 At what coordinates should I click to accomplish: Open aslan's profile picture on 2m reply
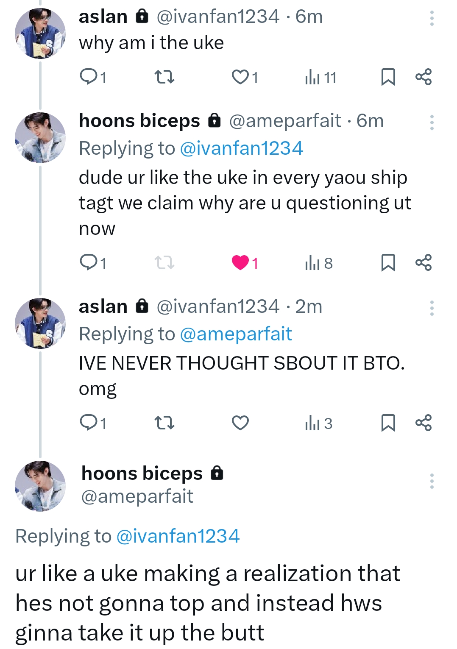(x=40, y=323)
